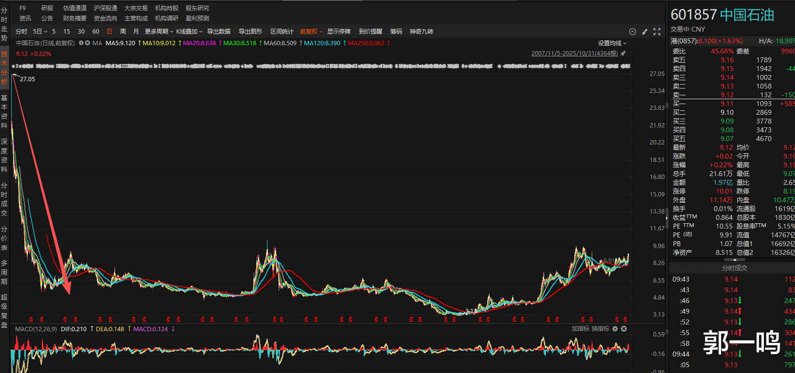The height and width of the screenshot is (373, 795).
Task: Expand the 分时成交 panel using the small triangle
Action: (x=735, y=260)
